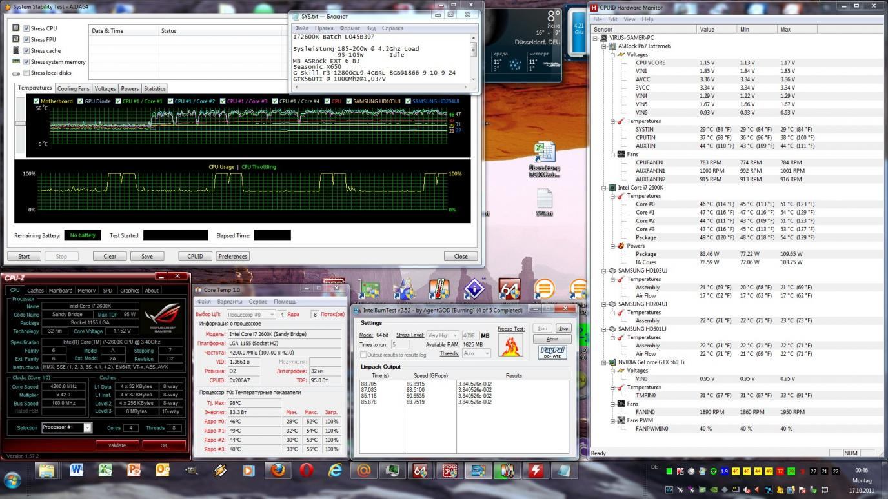Enable Stress local disks in AIDA64
Image resolution: width=888 pixels, height=499 pixels.
26,73
